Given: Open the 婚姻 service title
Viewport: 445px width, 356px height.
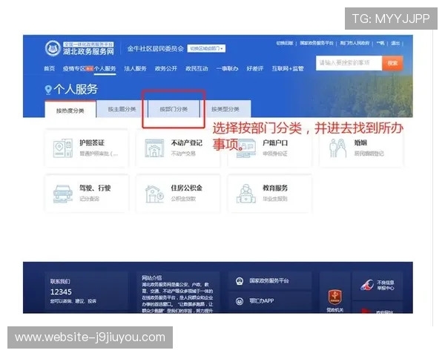Looking at the screenshot, I should pyautogui.click(x=360, y=143).
